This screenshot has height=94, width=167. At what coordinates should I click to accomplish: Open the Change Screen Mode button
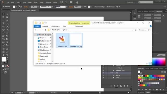(5, 73)
